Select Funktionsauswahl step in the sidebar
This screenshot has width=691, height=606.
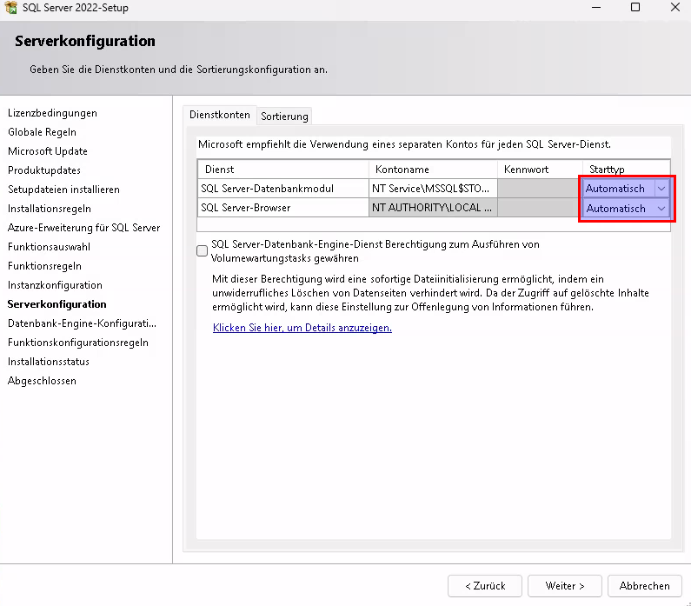point(49,247)
